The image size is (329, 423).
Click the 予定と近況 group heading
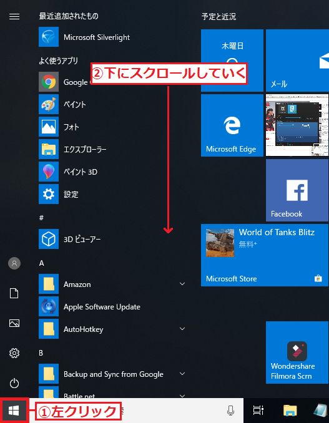[219, 17]
